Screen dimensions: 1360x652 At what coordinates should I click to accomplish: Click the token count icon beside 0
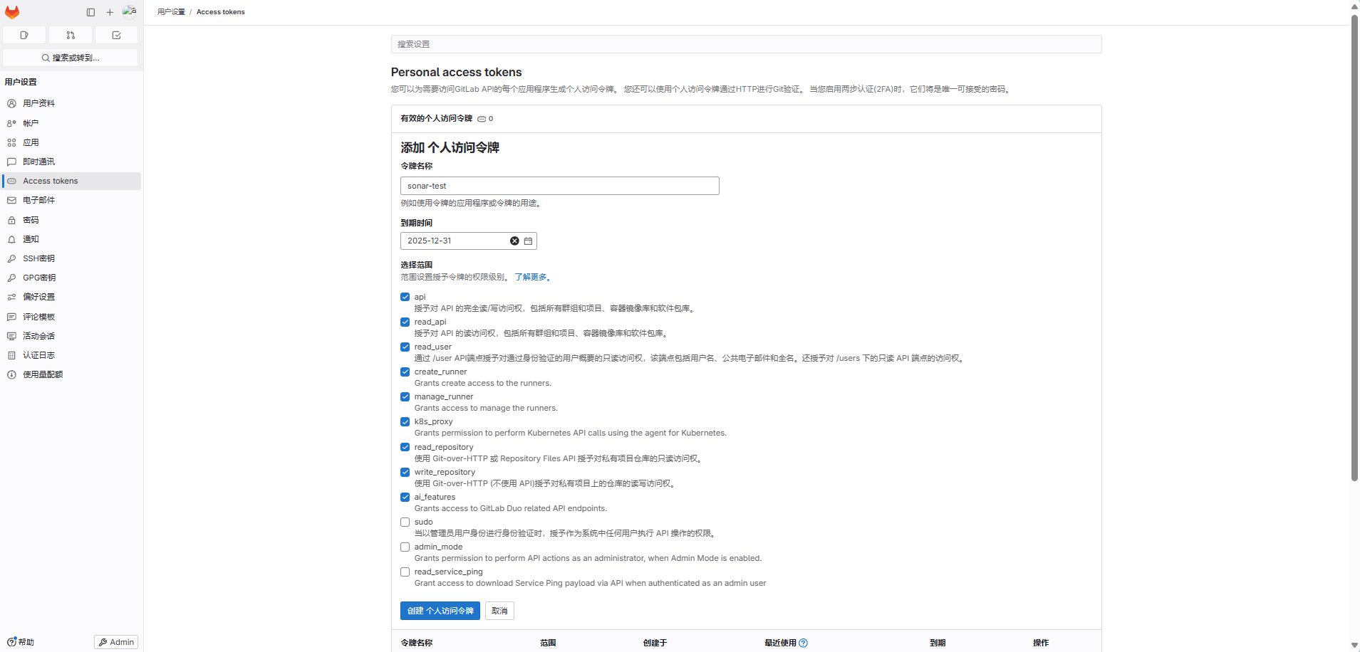click(x=482, y=119)
